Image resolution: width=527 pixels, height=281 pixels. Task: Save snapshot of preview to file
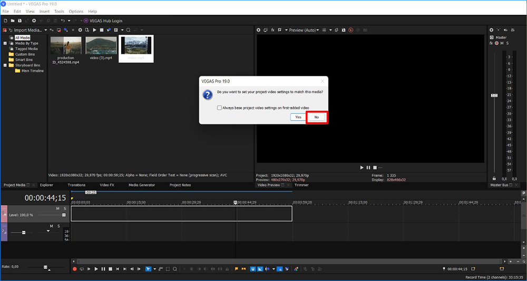[343, 30]
